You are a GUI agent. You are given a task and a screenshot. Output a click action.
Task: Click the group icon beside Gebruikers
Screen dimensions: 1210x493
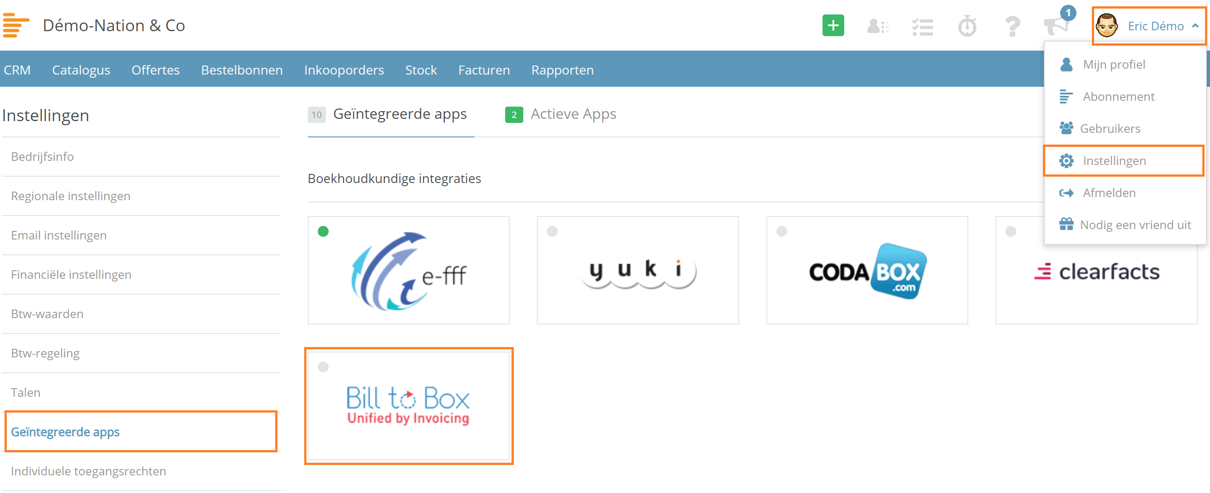[1066, 127]
